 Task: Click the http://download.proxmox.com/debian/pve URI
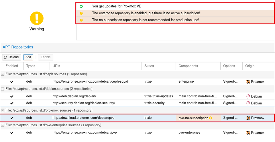(x=83, y=118)
